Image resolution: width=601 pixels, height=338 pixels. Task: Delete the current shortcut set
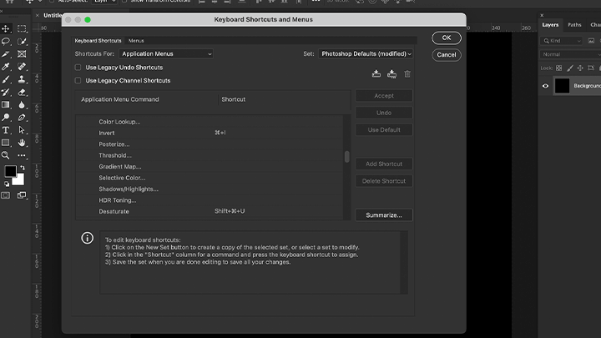(407, 73)
